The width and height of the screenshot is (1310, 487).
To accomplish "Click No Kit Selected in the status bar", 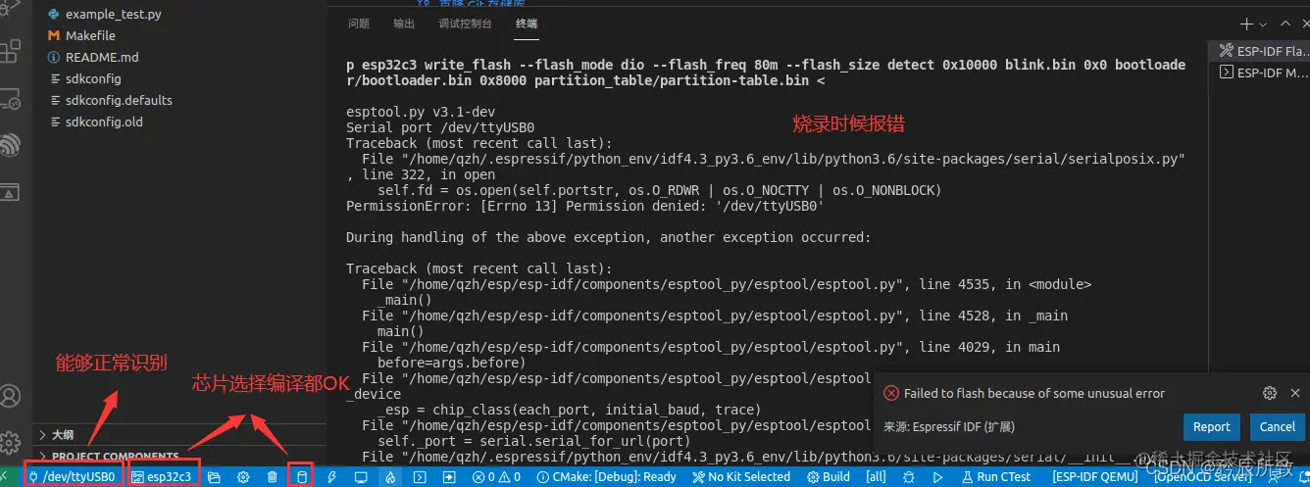I will coord(741,477).
